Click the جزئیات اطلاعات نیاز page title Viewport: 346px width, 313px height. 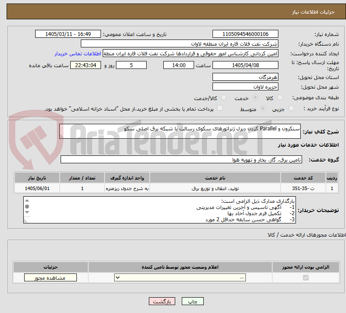(313, 12)
